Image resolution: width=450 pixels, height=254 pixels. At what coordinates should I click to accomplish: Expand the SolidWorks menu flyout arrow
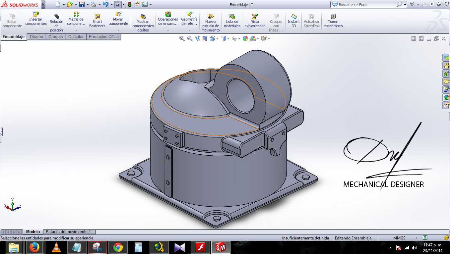[x=43, y=5]
